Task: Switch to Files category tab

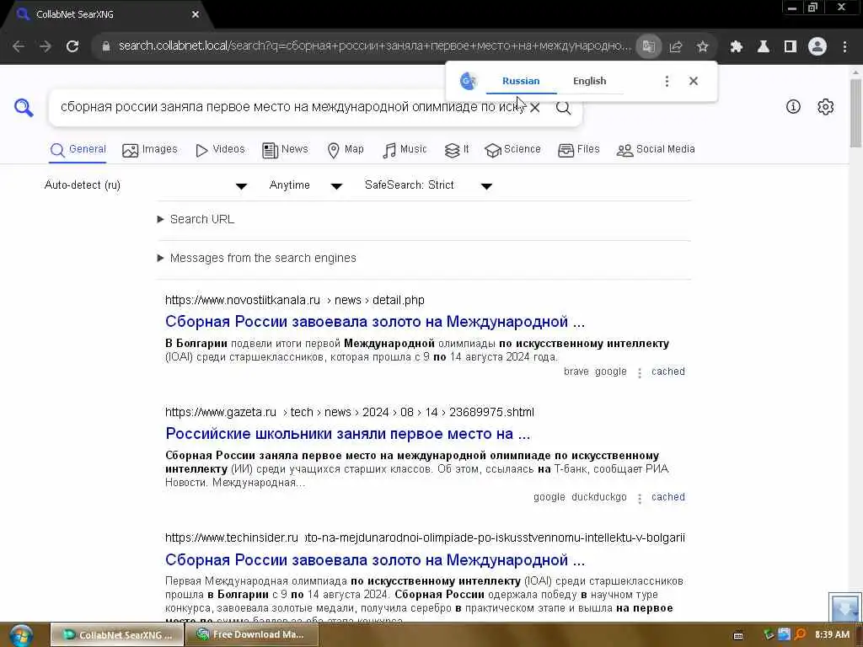Action: pyautogui.click(x=578, y=150)
